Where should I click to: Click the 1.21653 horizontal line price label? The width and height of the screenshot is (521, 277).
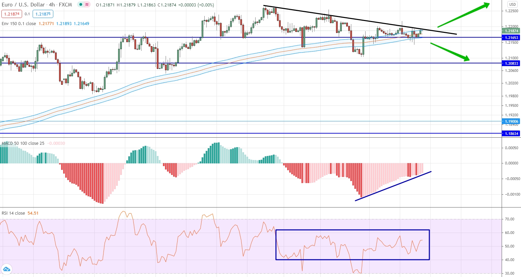[511, 38]
